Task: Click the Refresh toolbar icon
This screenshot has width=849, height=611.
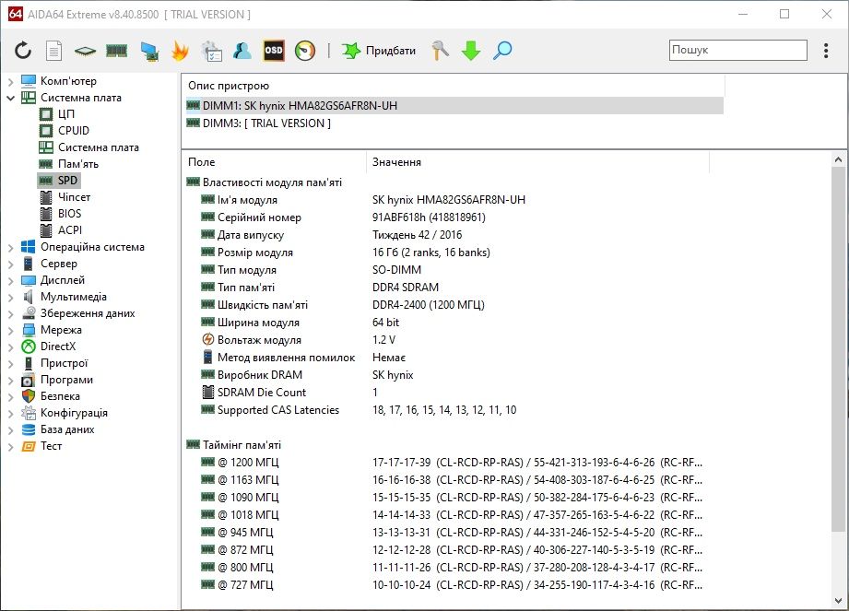Action: tap(23, 51)
